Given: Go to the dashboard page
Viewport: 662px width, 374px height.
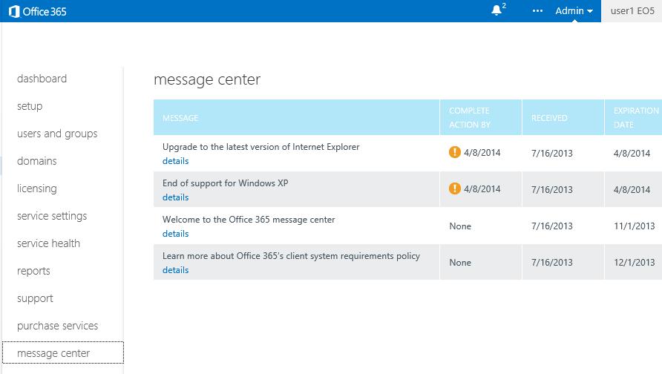Looking at the screenshot, I should point(42,79).
